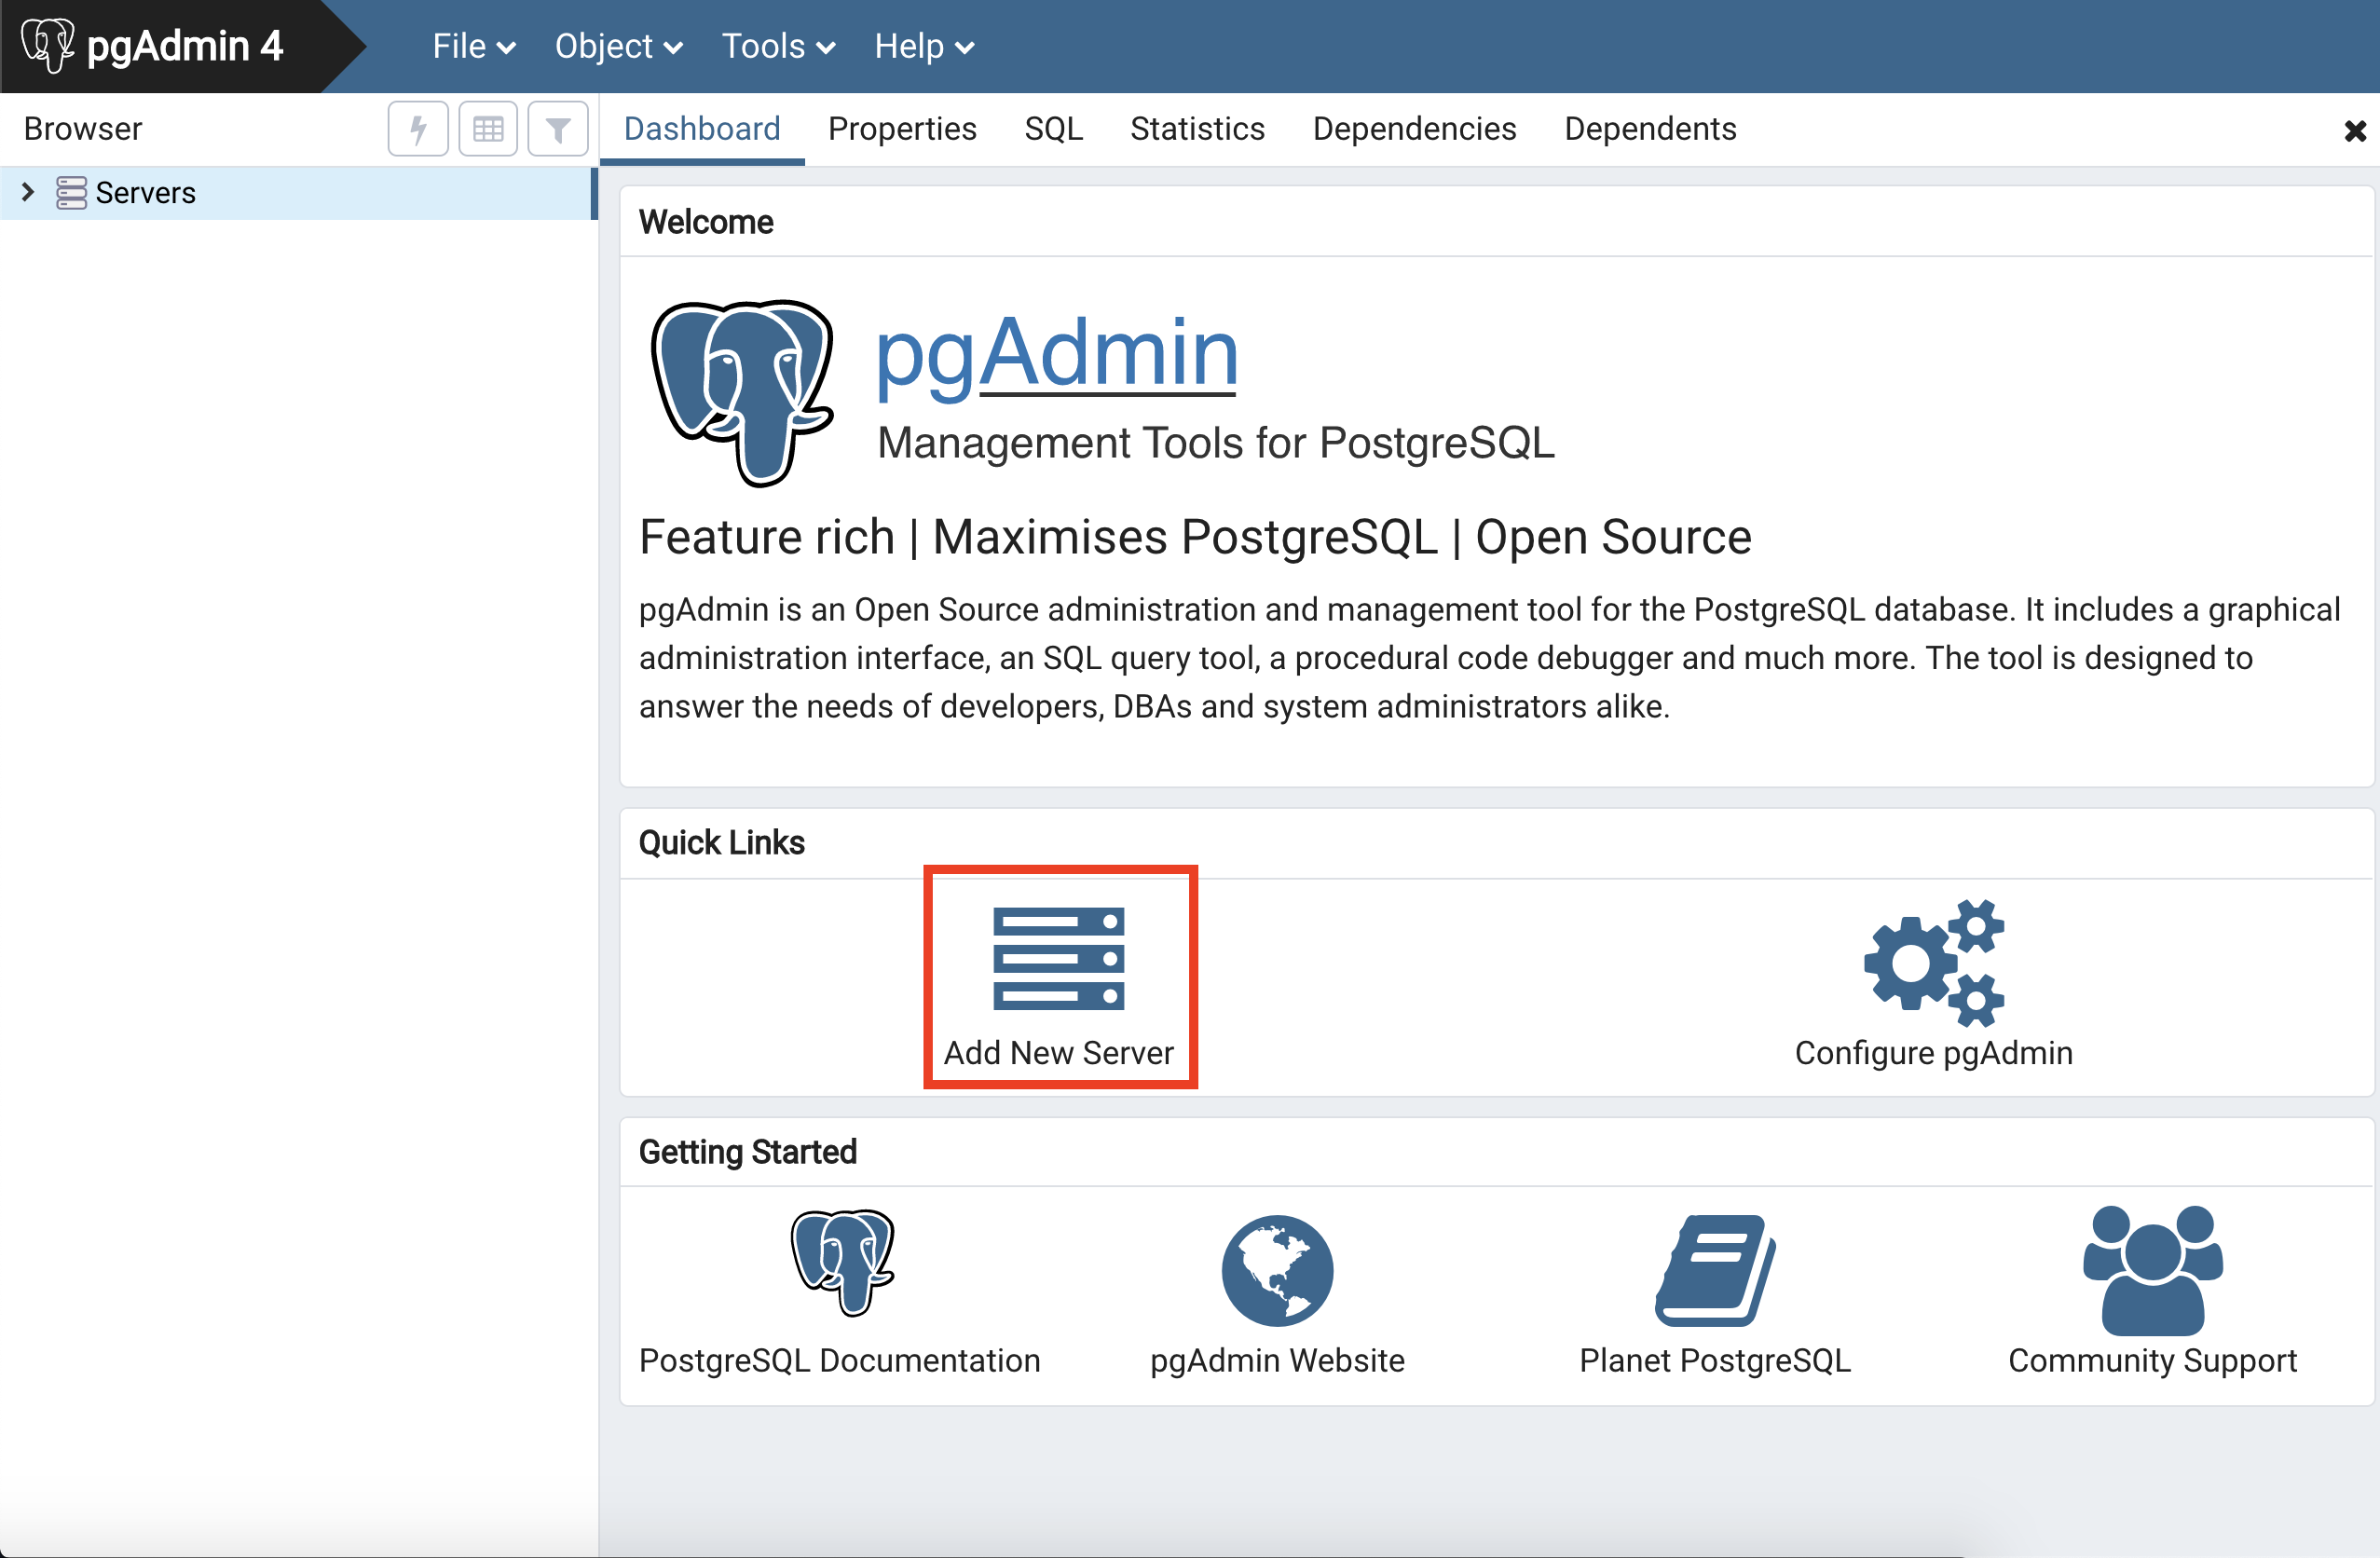Screen dimensions: 2380x1558
Task: Select the Servers item in browser tree
Action: (146, 193)
